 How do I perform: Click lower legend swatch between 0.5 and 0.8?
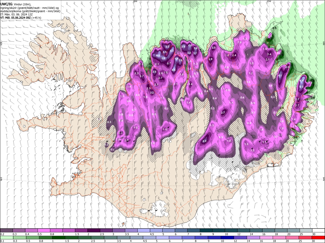coord(33,237)
